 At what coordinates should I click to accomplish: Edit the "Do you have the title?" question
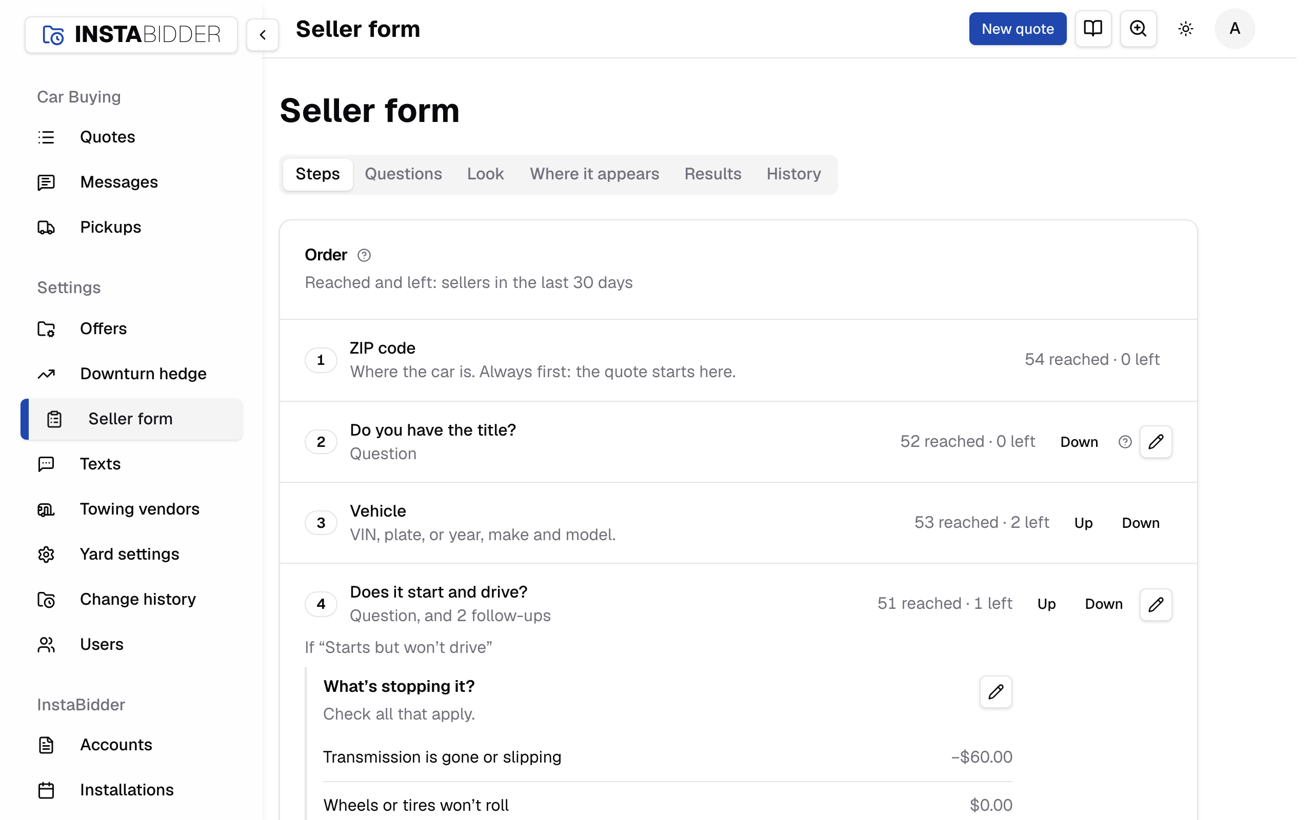pyautogui.click(x=1156, y=441)
